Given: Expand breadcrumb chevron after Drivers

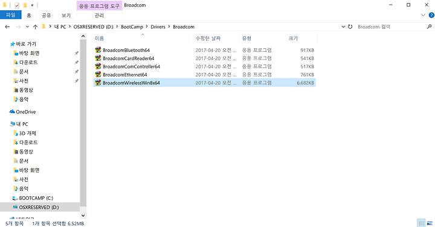Looking at the screenshot, I should [169, 27].
